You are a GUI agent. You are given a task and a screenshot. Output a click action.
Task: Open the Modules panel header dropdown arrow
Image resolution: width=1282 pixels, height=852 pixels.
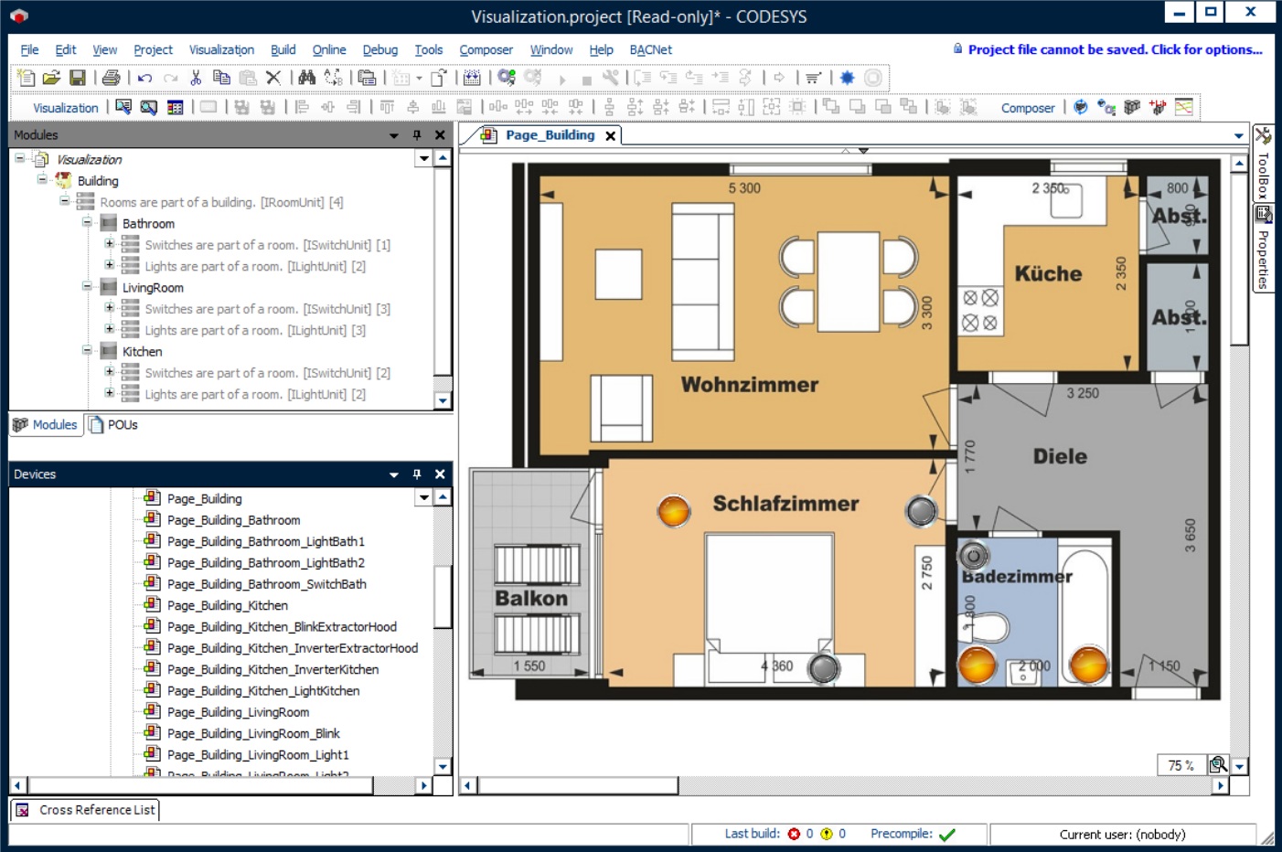(394, 135)
